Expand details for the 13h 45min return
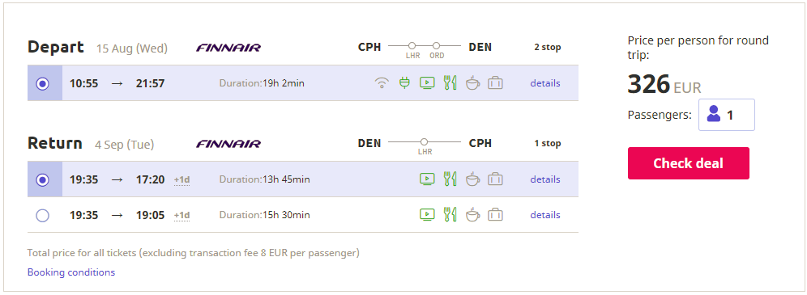This screenshot has height=295, width=807. coord(545,179)
